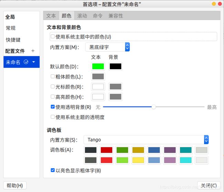Image resolution: width=224 pixels, height=192 pixels.
Task: Click the red close window button
Action: 220,4
